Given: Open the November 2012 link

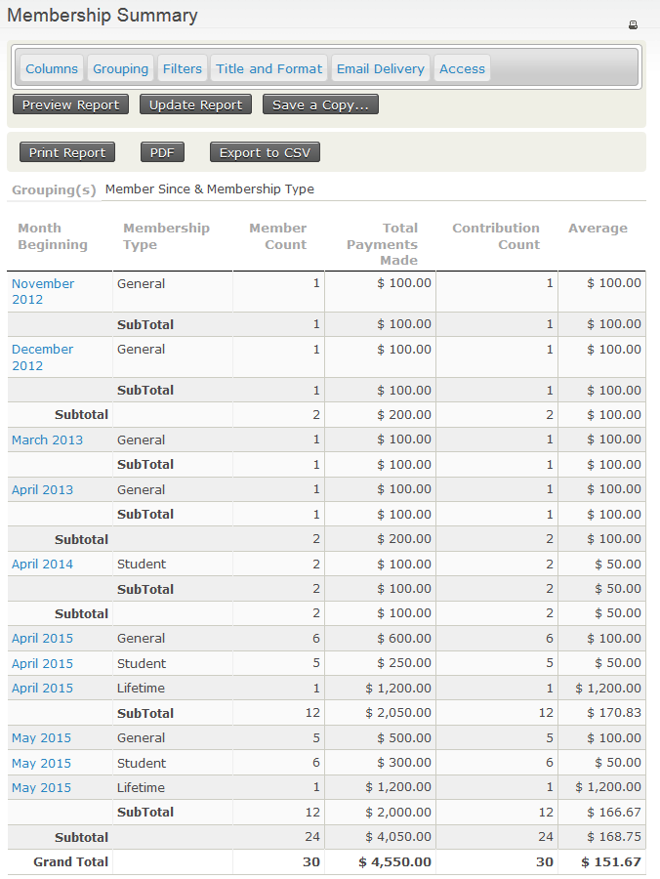Looking at the screenshot, I should coord(43,291).
